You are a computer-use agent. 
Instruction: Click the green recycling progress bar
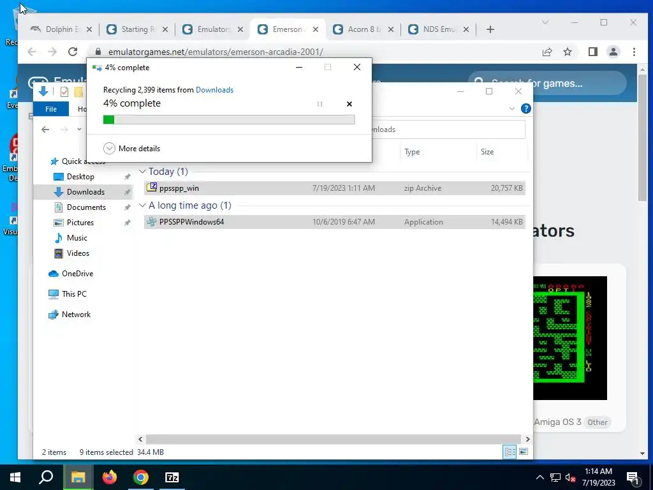(x=229, y=119)
